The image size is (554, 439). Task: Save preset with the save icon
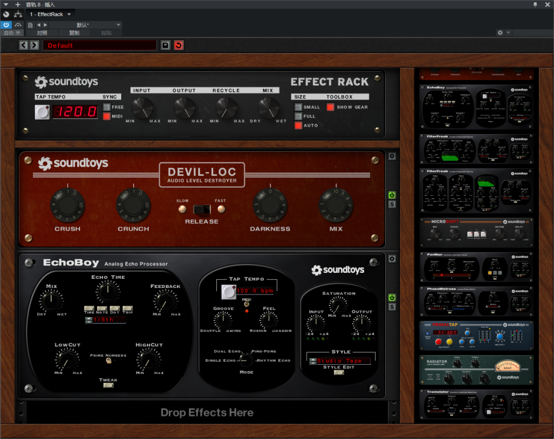(165, 45)
